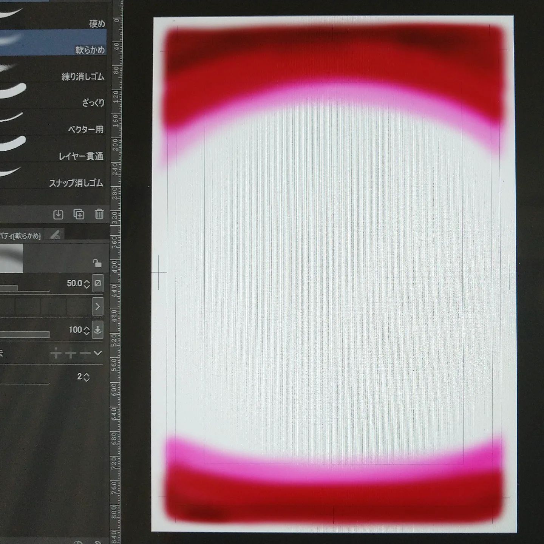Click the delete sub tool trash icon

click(99, 214)
